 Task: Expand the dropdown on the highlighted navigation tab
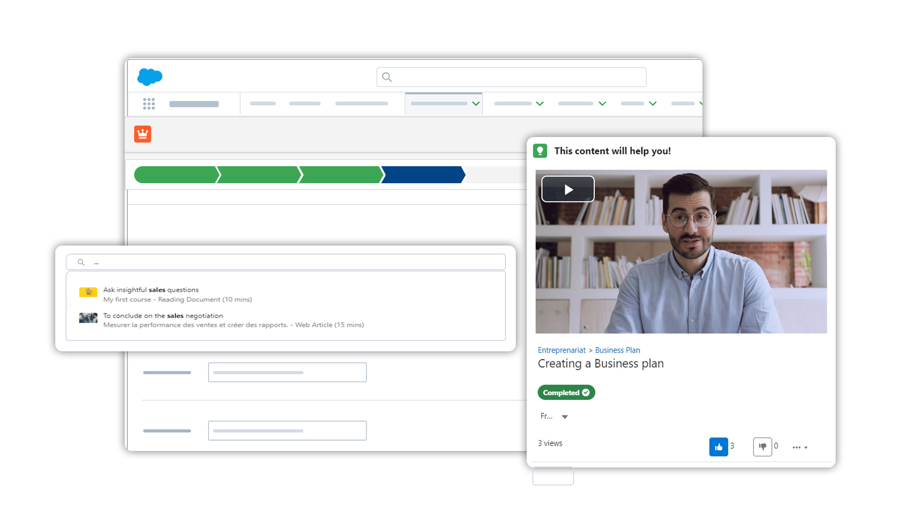[x=476, y=103]
